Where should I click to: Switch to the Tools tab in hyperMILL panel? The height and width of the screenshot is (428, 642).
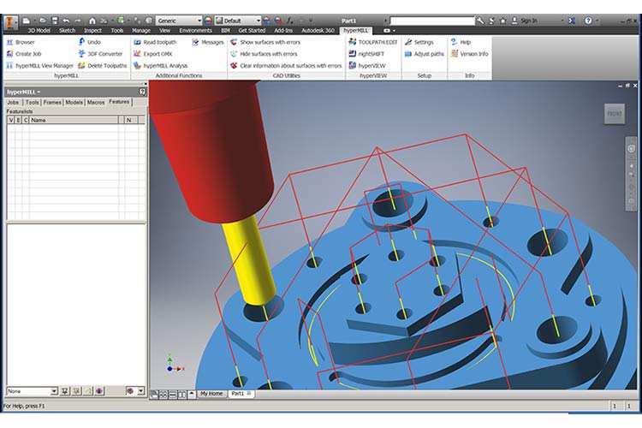coord(32,103)
